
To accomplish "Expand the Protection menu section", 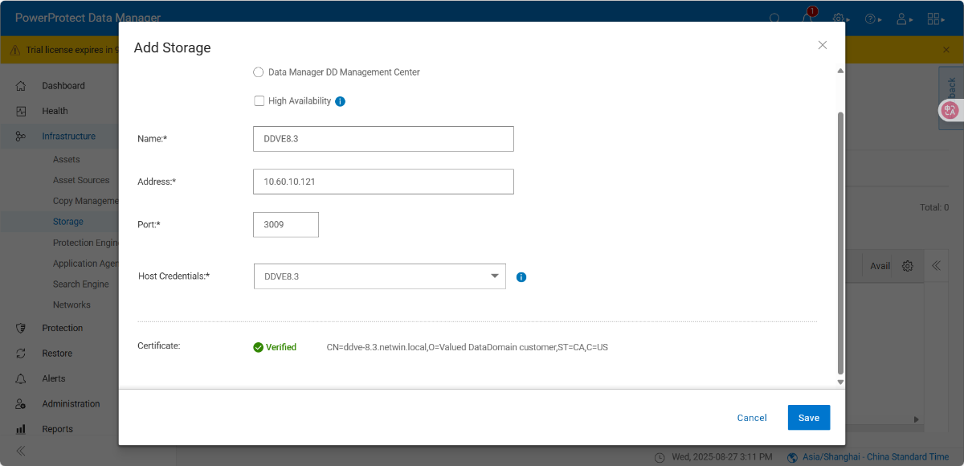I will [63, 328].
